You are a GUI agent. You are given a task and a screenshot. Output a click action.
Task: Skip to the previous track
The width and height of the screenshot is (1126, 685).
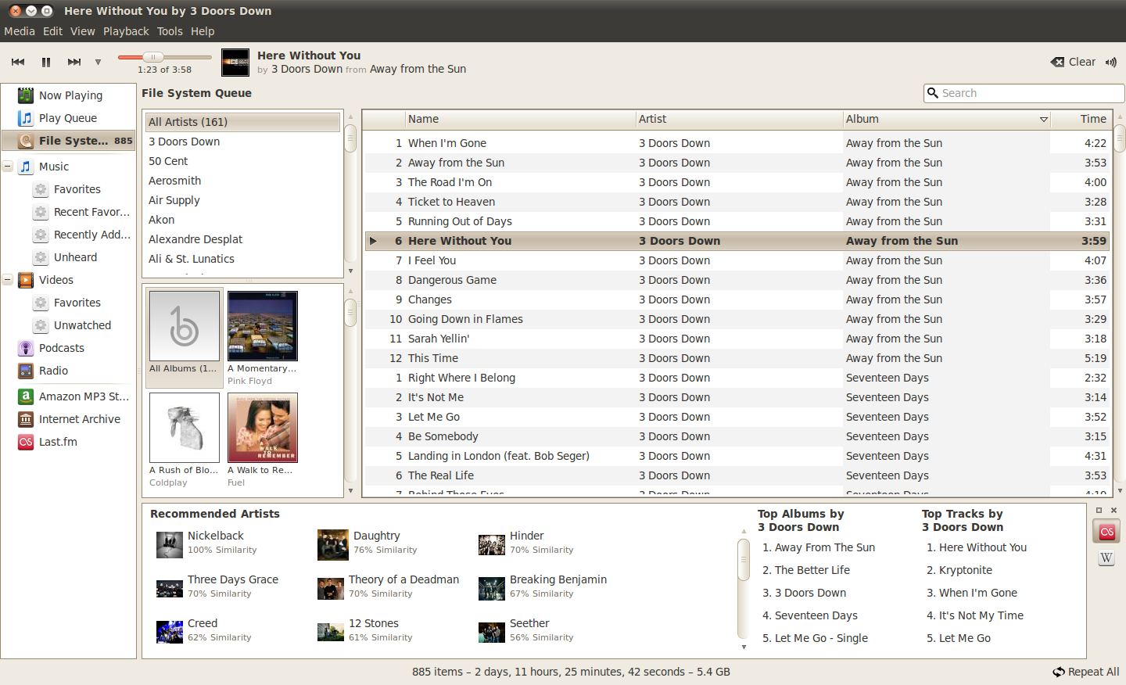(x=18, y=62)
